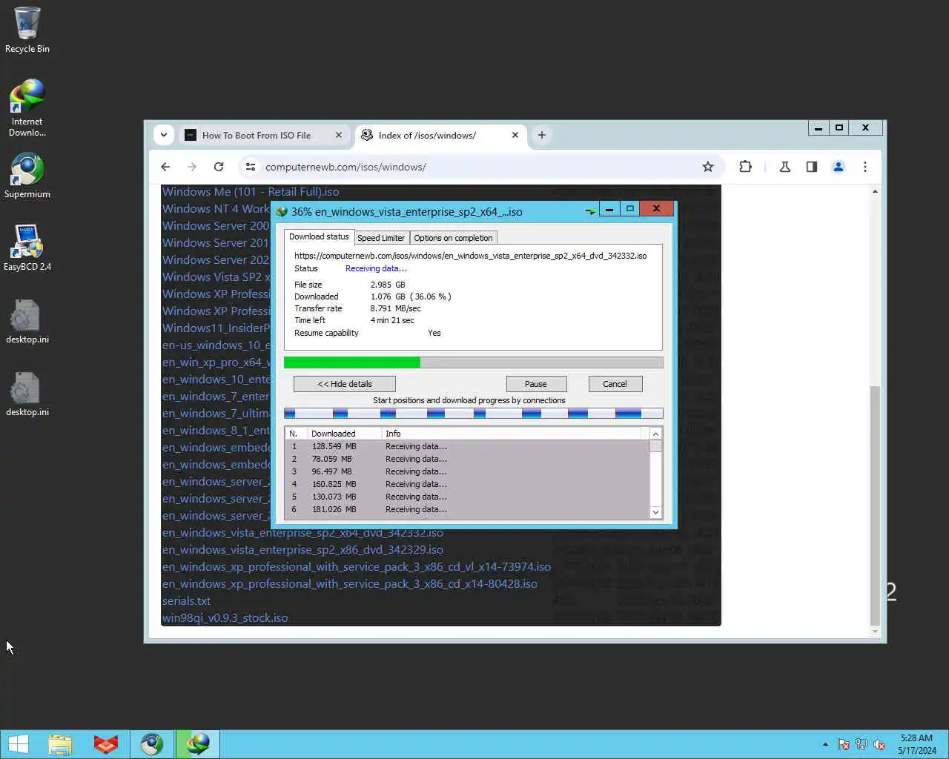The height and width of the screenshot is (759, 949).
Task: Toggle the browser side panel icon
Action: 812,167
